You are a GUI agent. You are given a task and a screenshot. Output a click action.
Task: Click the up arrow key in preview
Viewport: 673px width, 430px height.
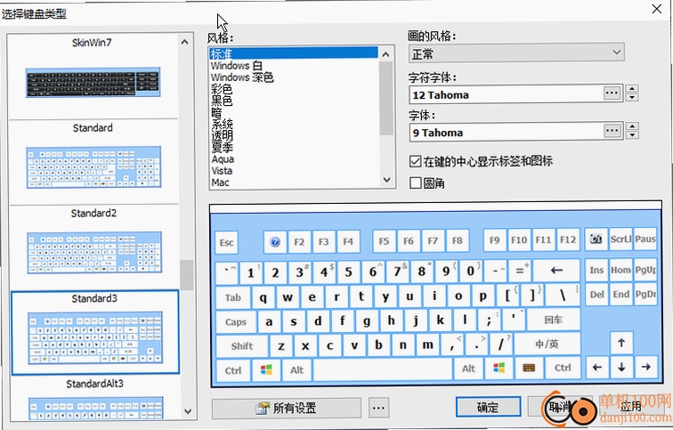click(621, 343)
